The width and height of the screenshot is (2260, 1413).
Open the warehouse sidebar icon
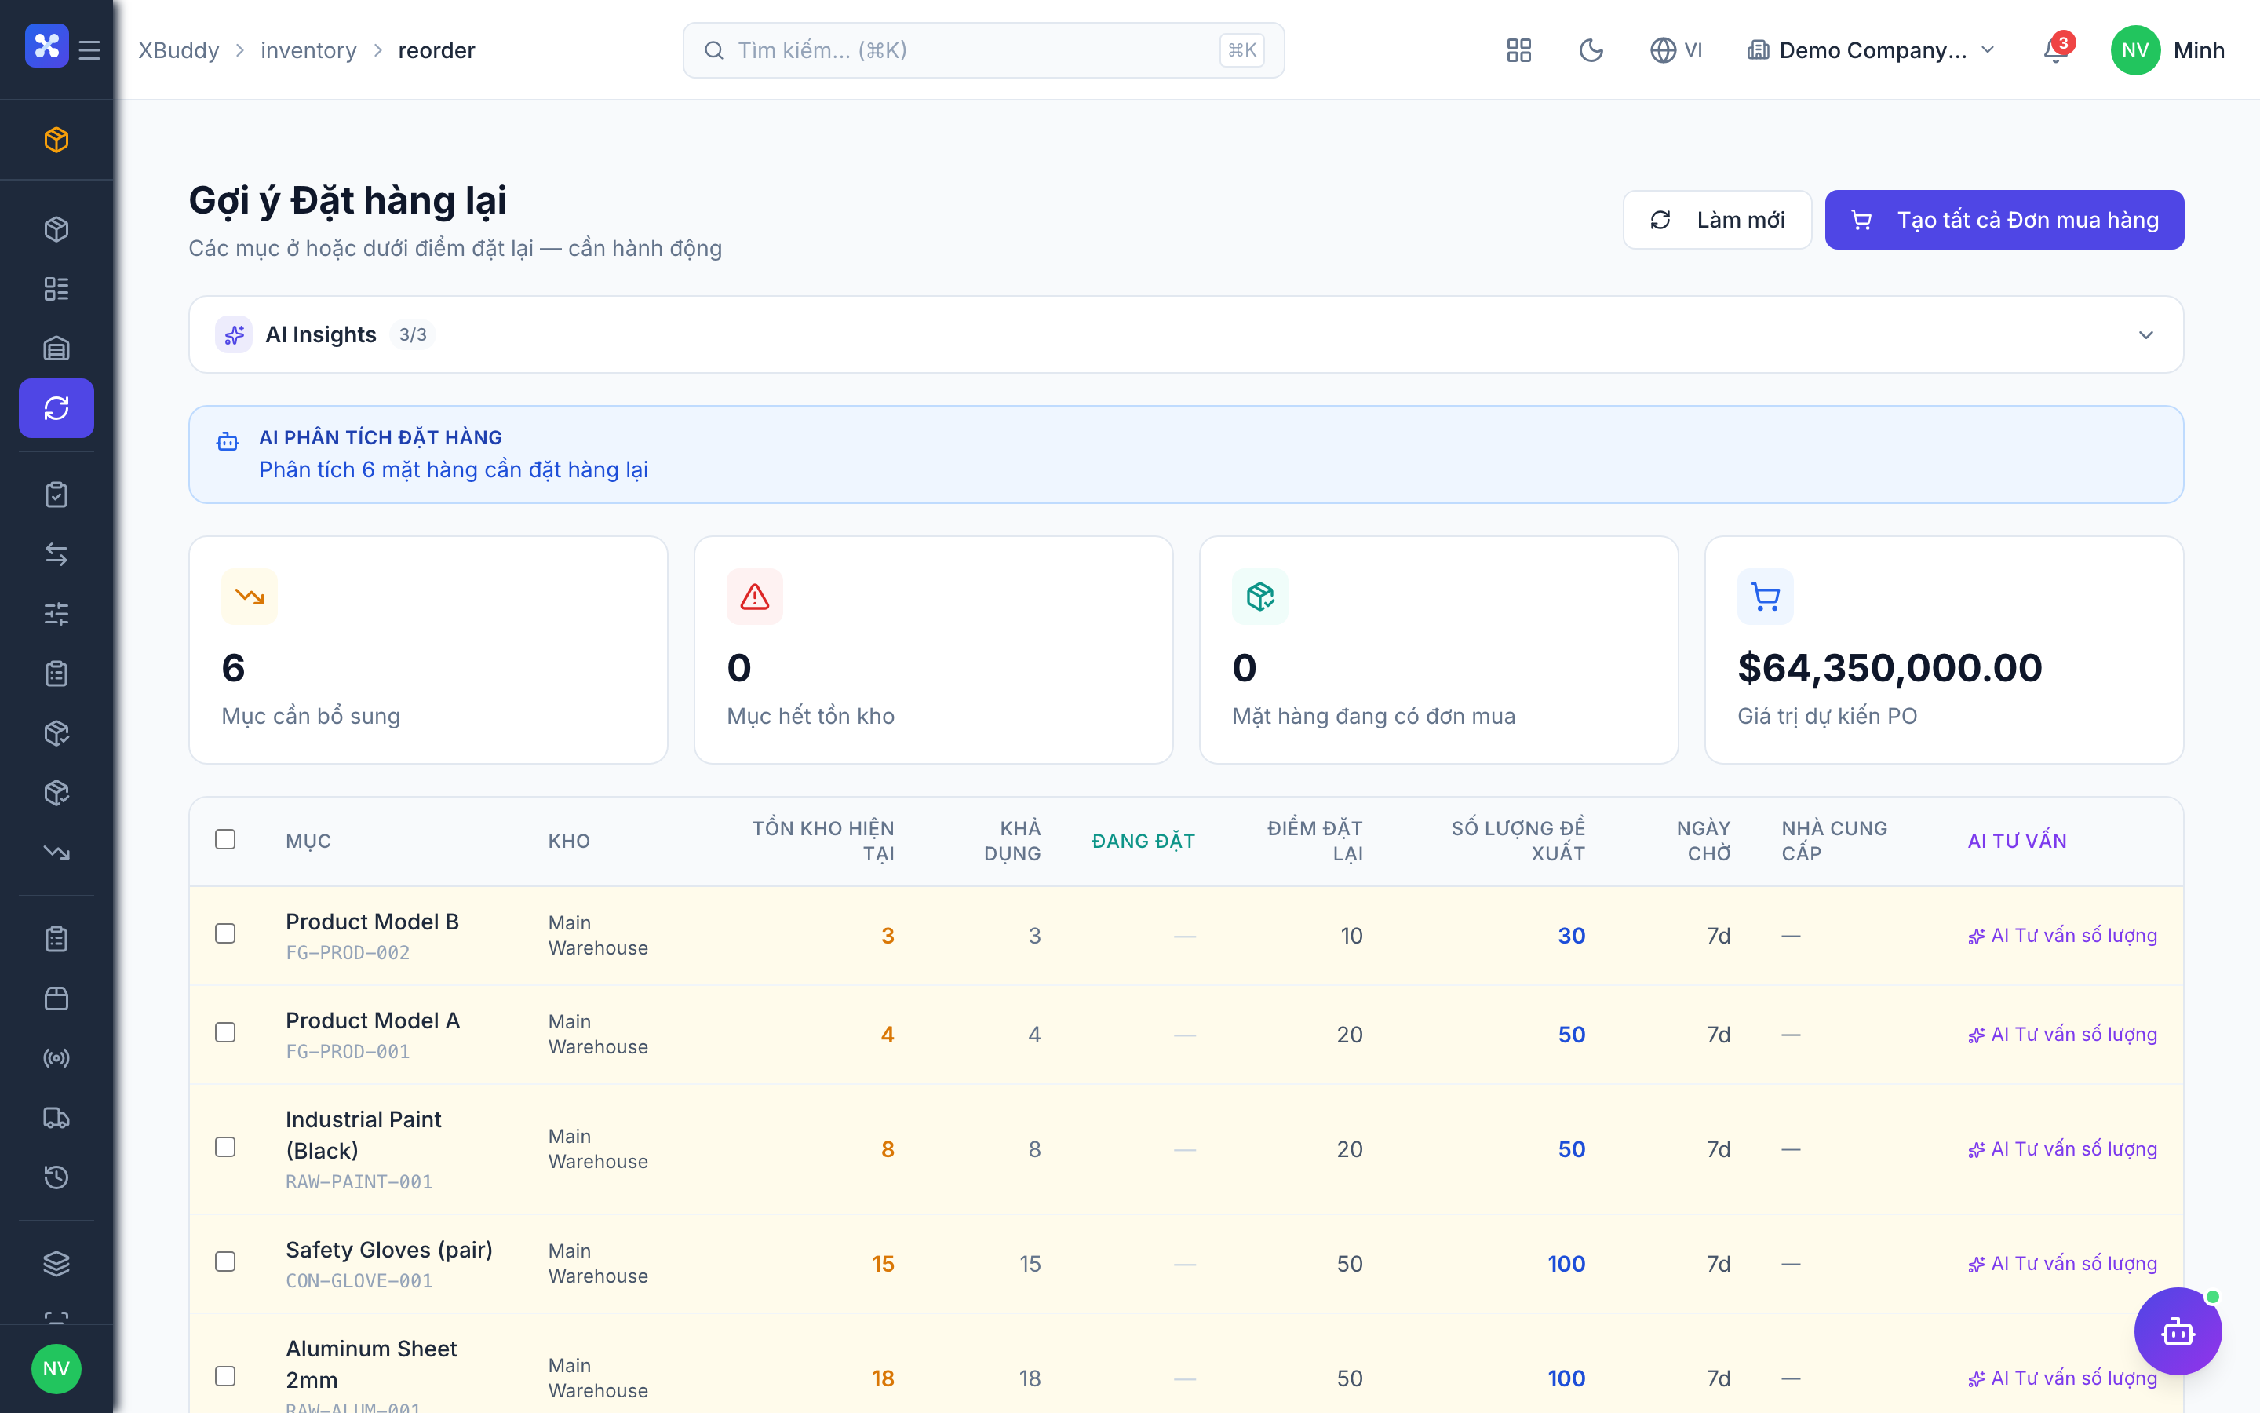click(x=57, y=349)
